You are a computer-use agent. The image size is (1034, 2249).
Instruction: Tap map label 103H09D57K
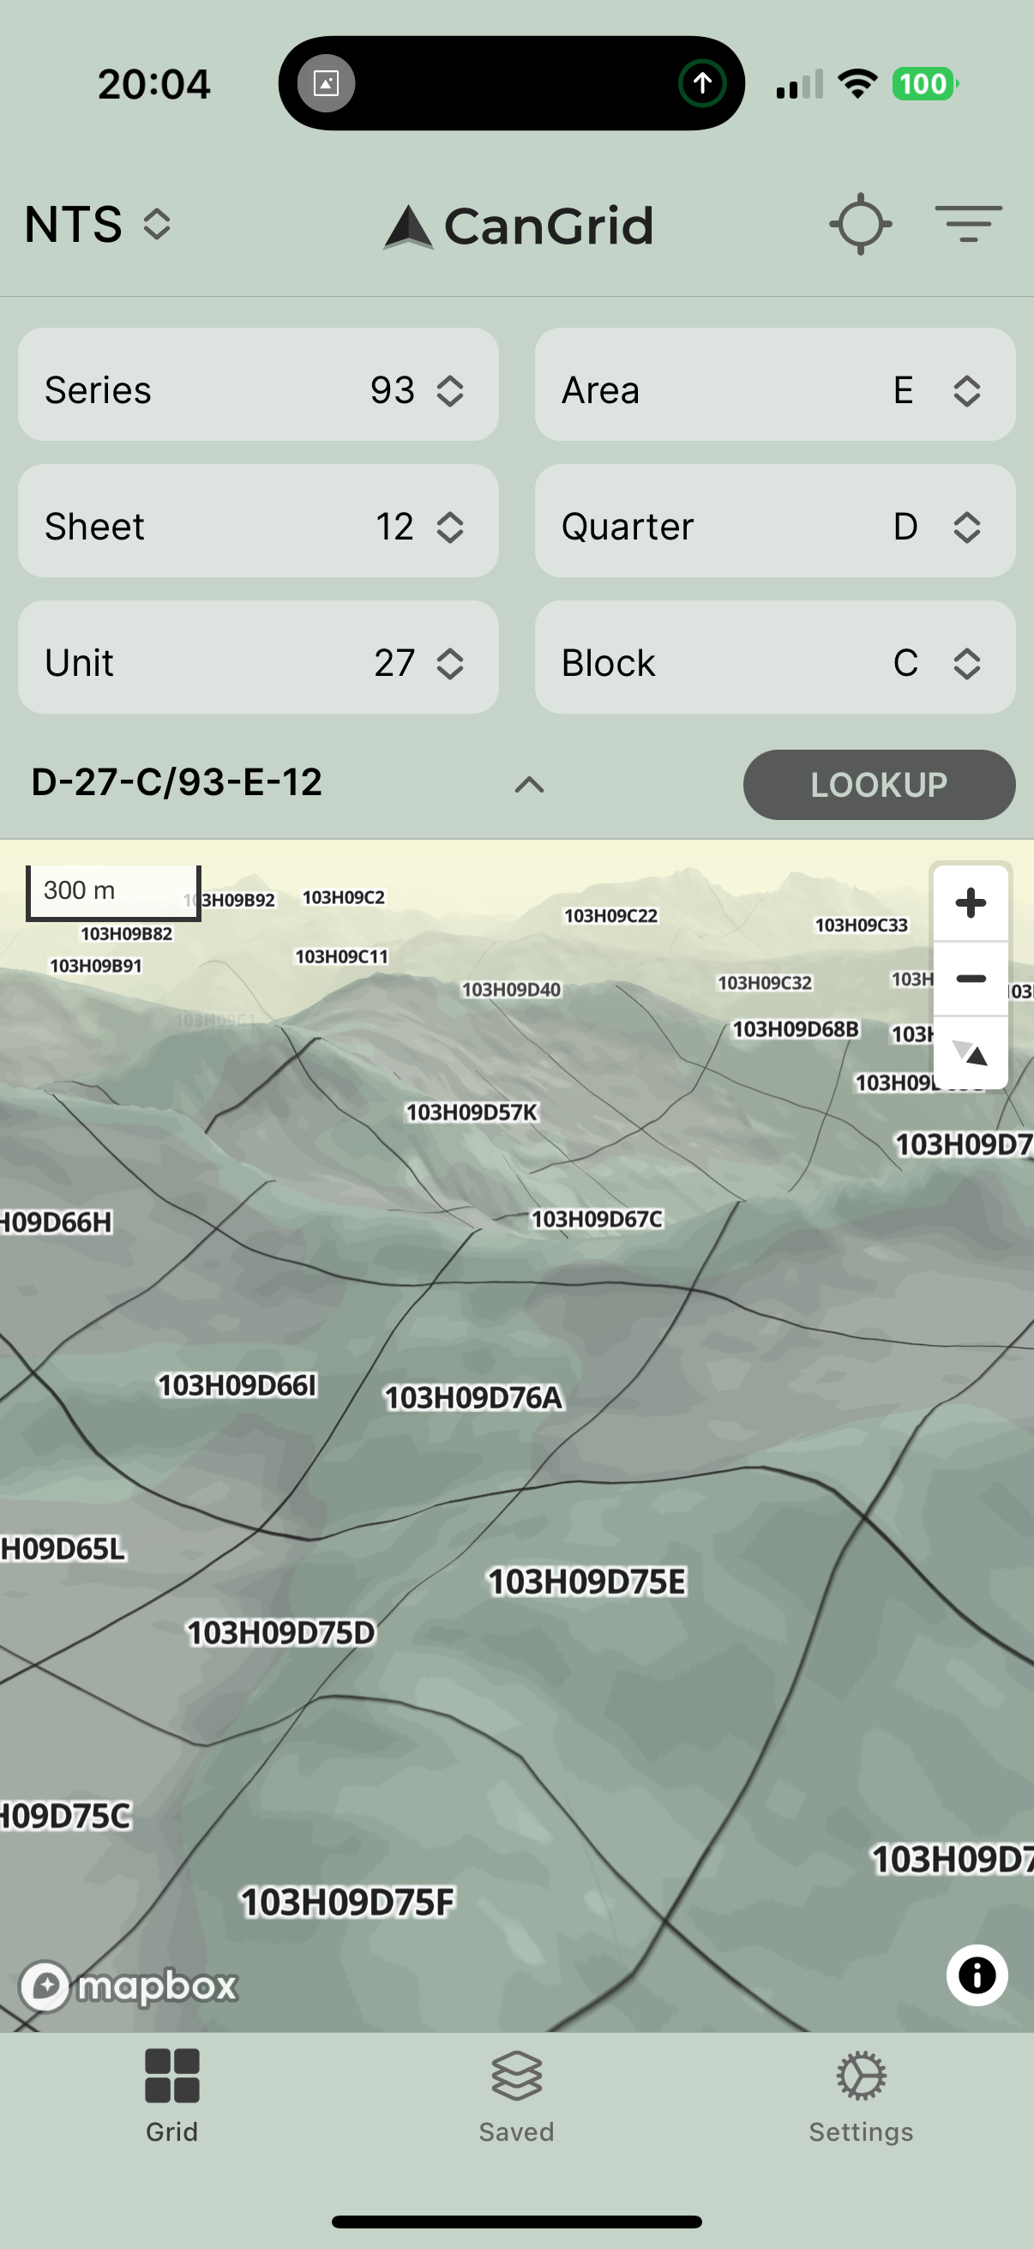(x=472, y=1112)
